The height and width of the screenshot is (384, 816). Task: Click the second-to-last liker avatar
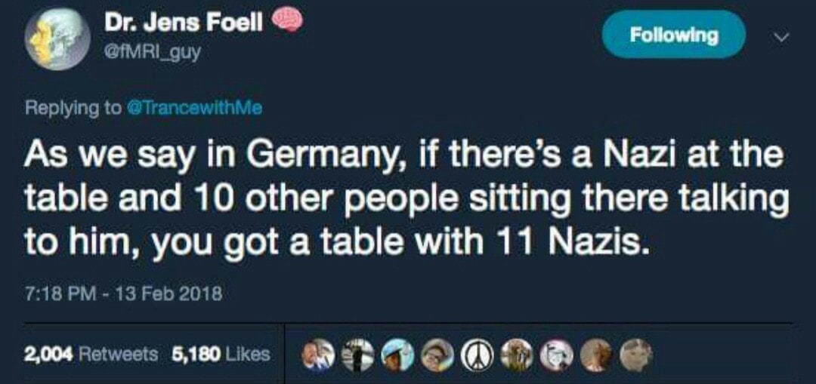595,355
